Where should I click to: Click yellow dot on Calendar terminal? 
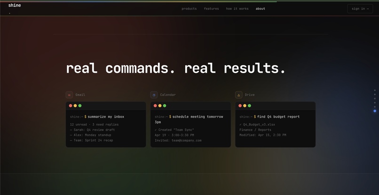[x=160, y=105]
